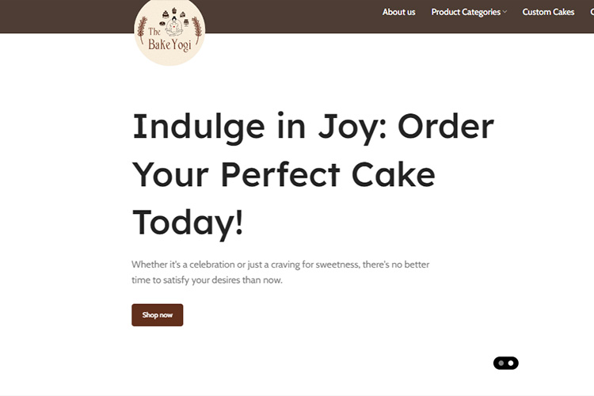
Task: Go to the About us page
Action: (x=398, y=12)
